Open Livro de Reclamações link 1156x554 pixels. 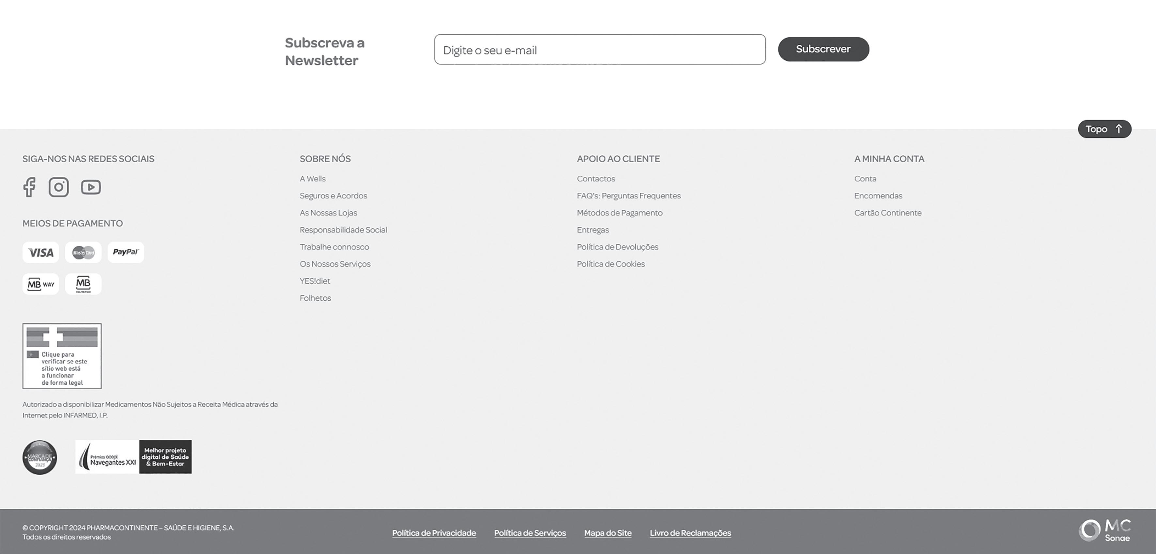tap(690, 533)
